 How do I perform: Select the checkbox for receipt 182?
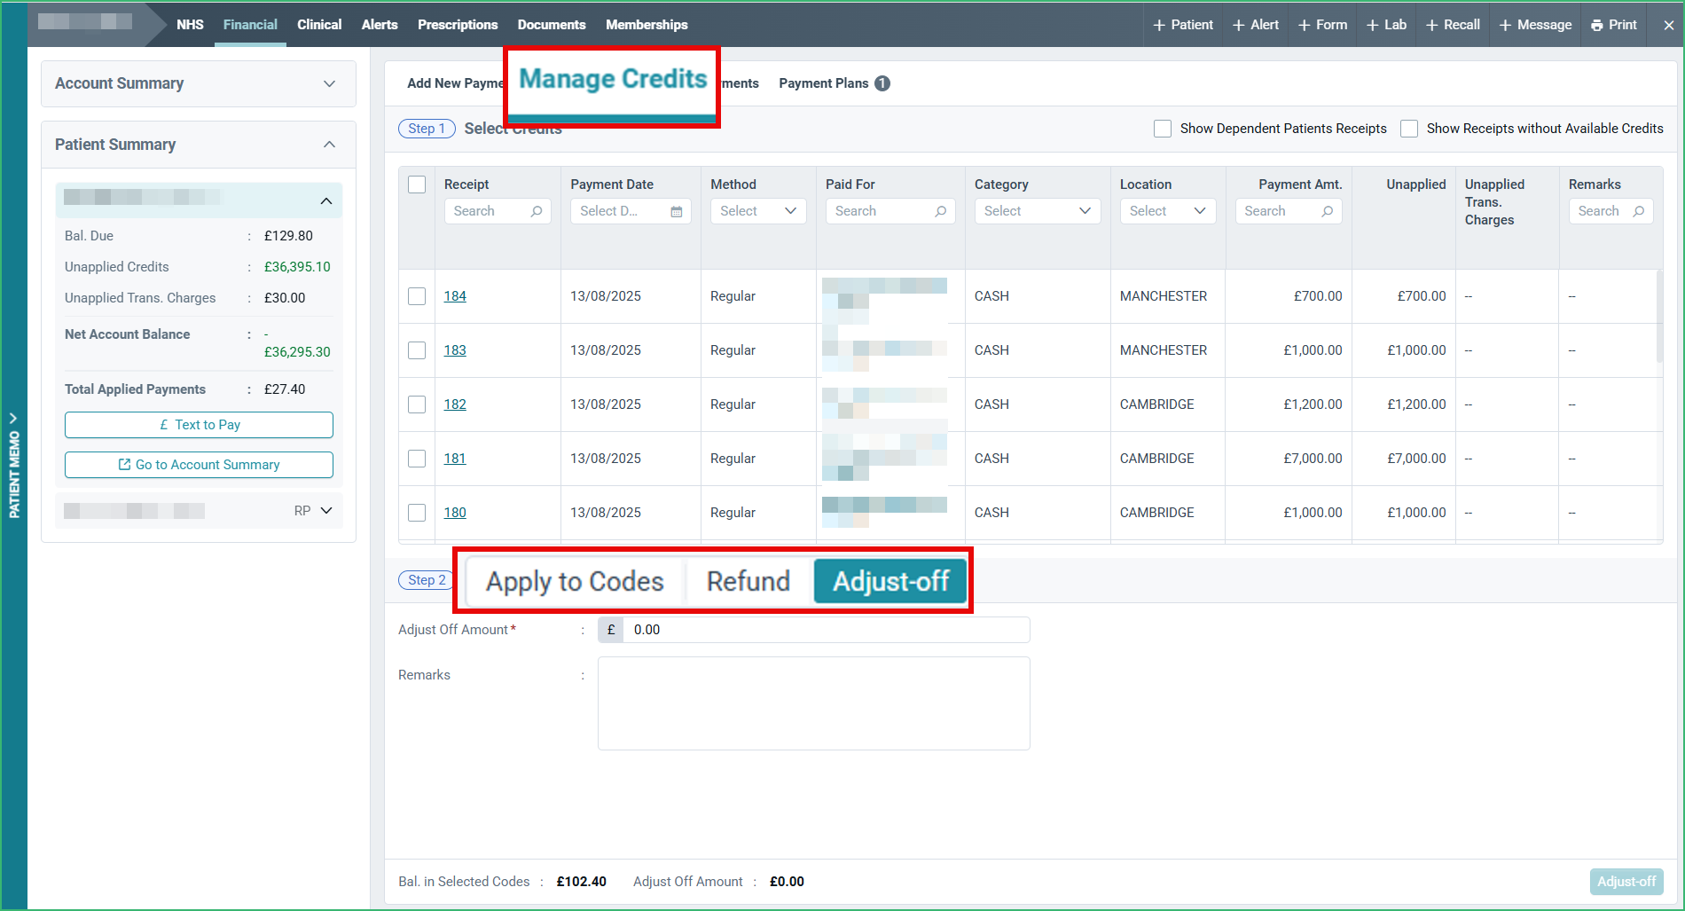(x=417, y=404)
